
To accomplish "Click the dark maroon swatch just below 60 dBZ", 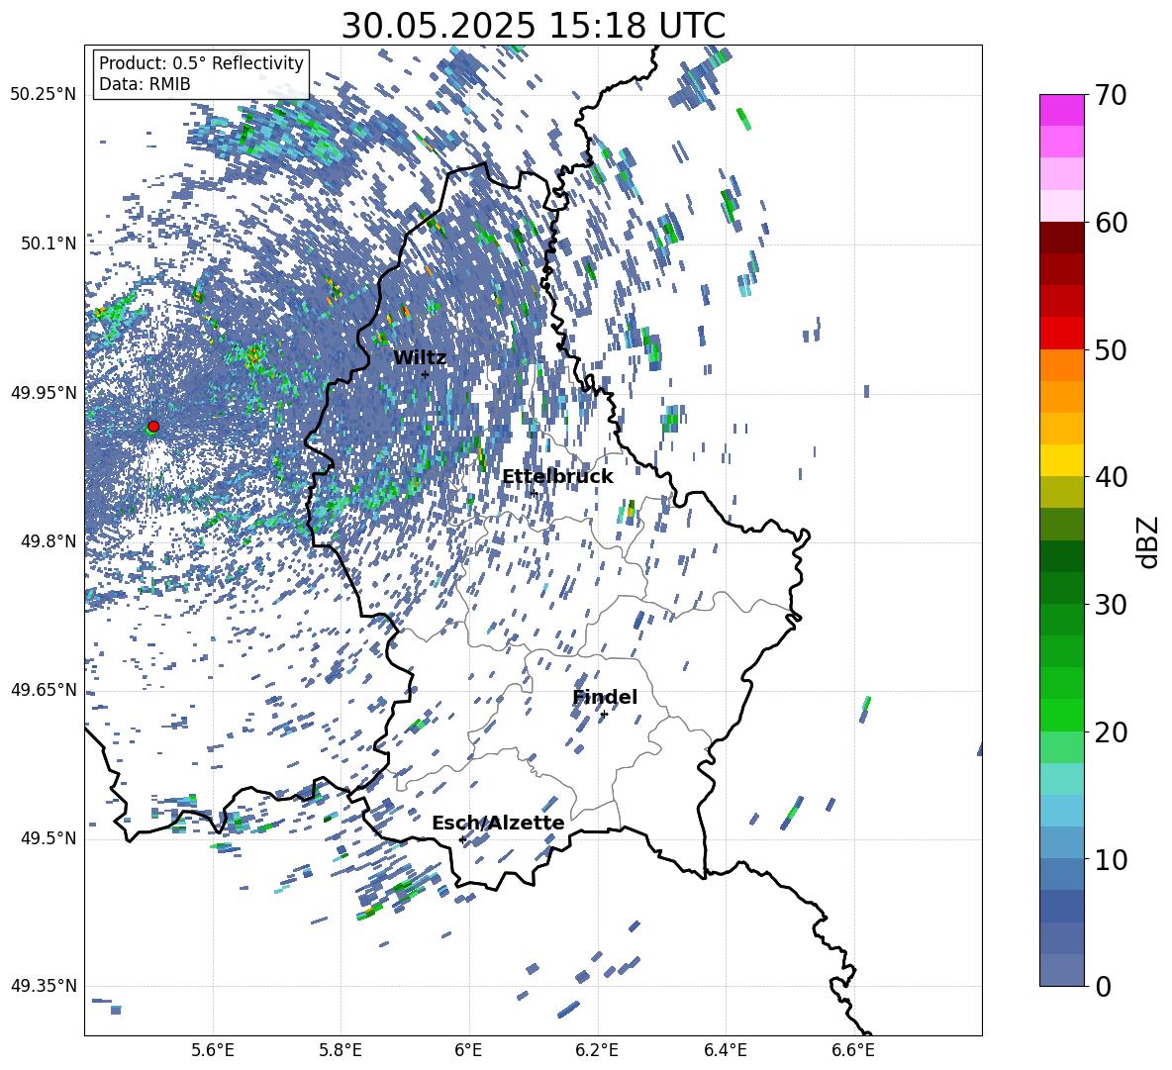I will coord(1061,238).
